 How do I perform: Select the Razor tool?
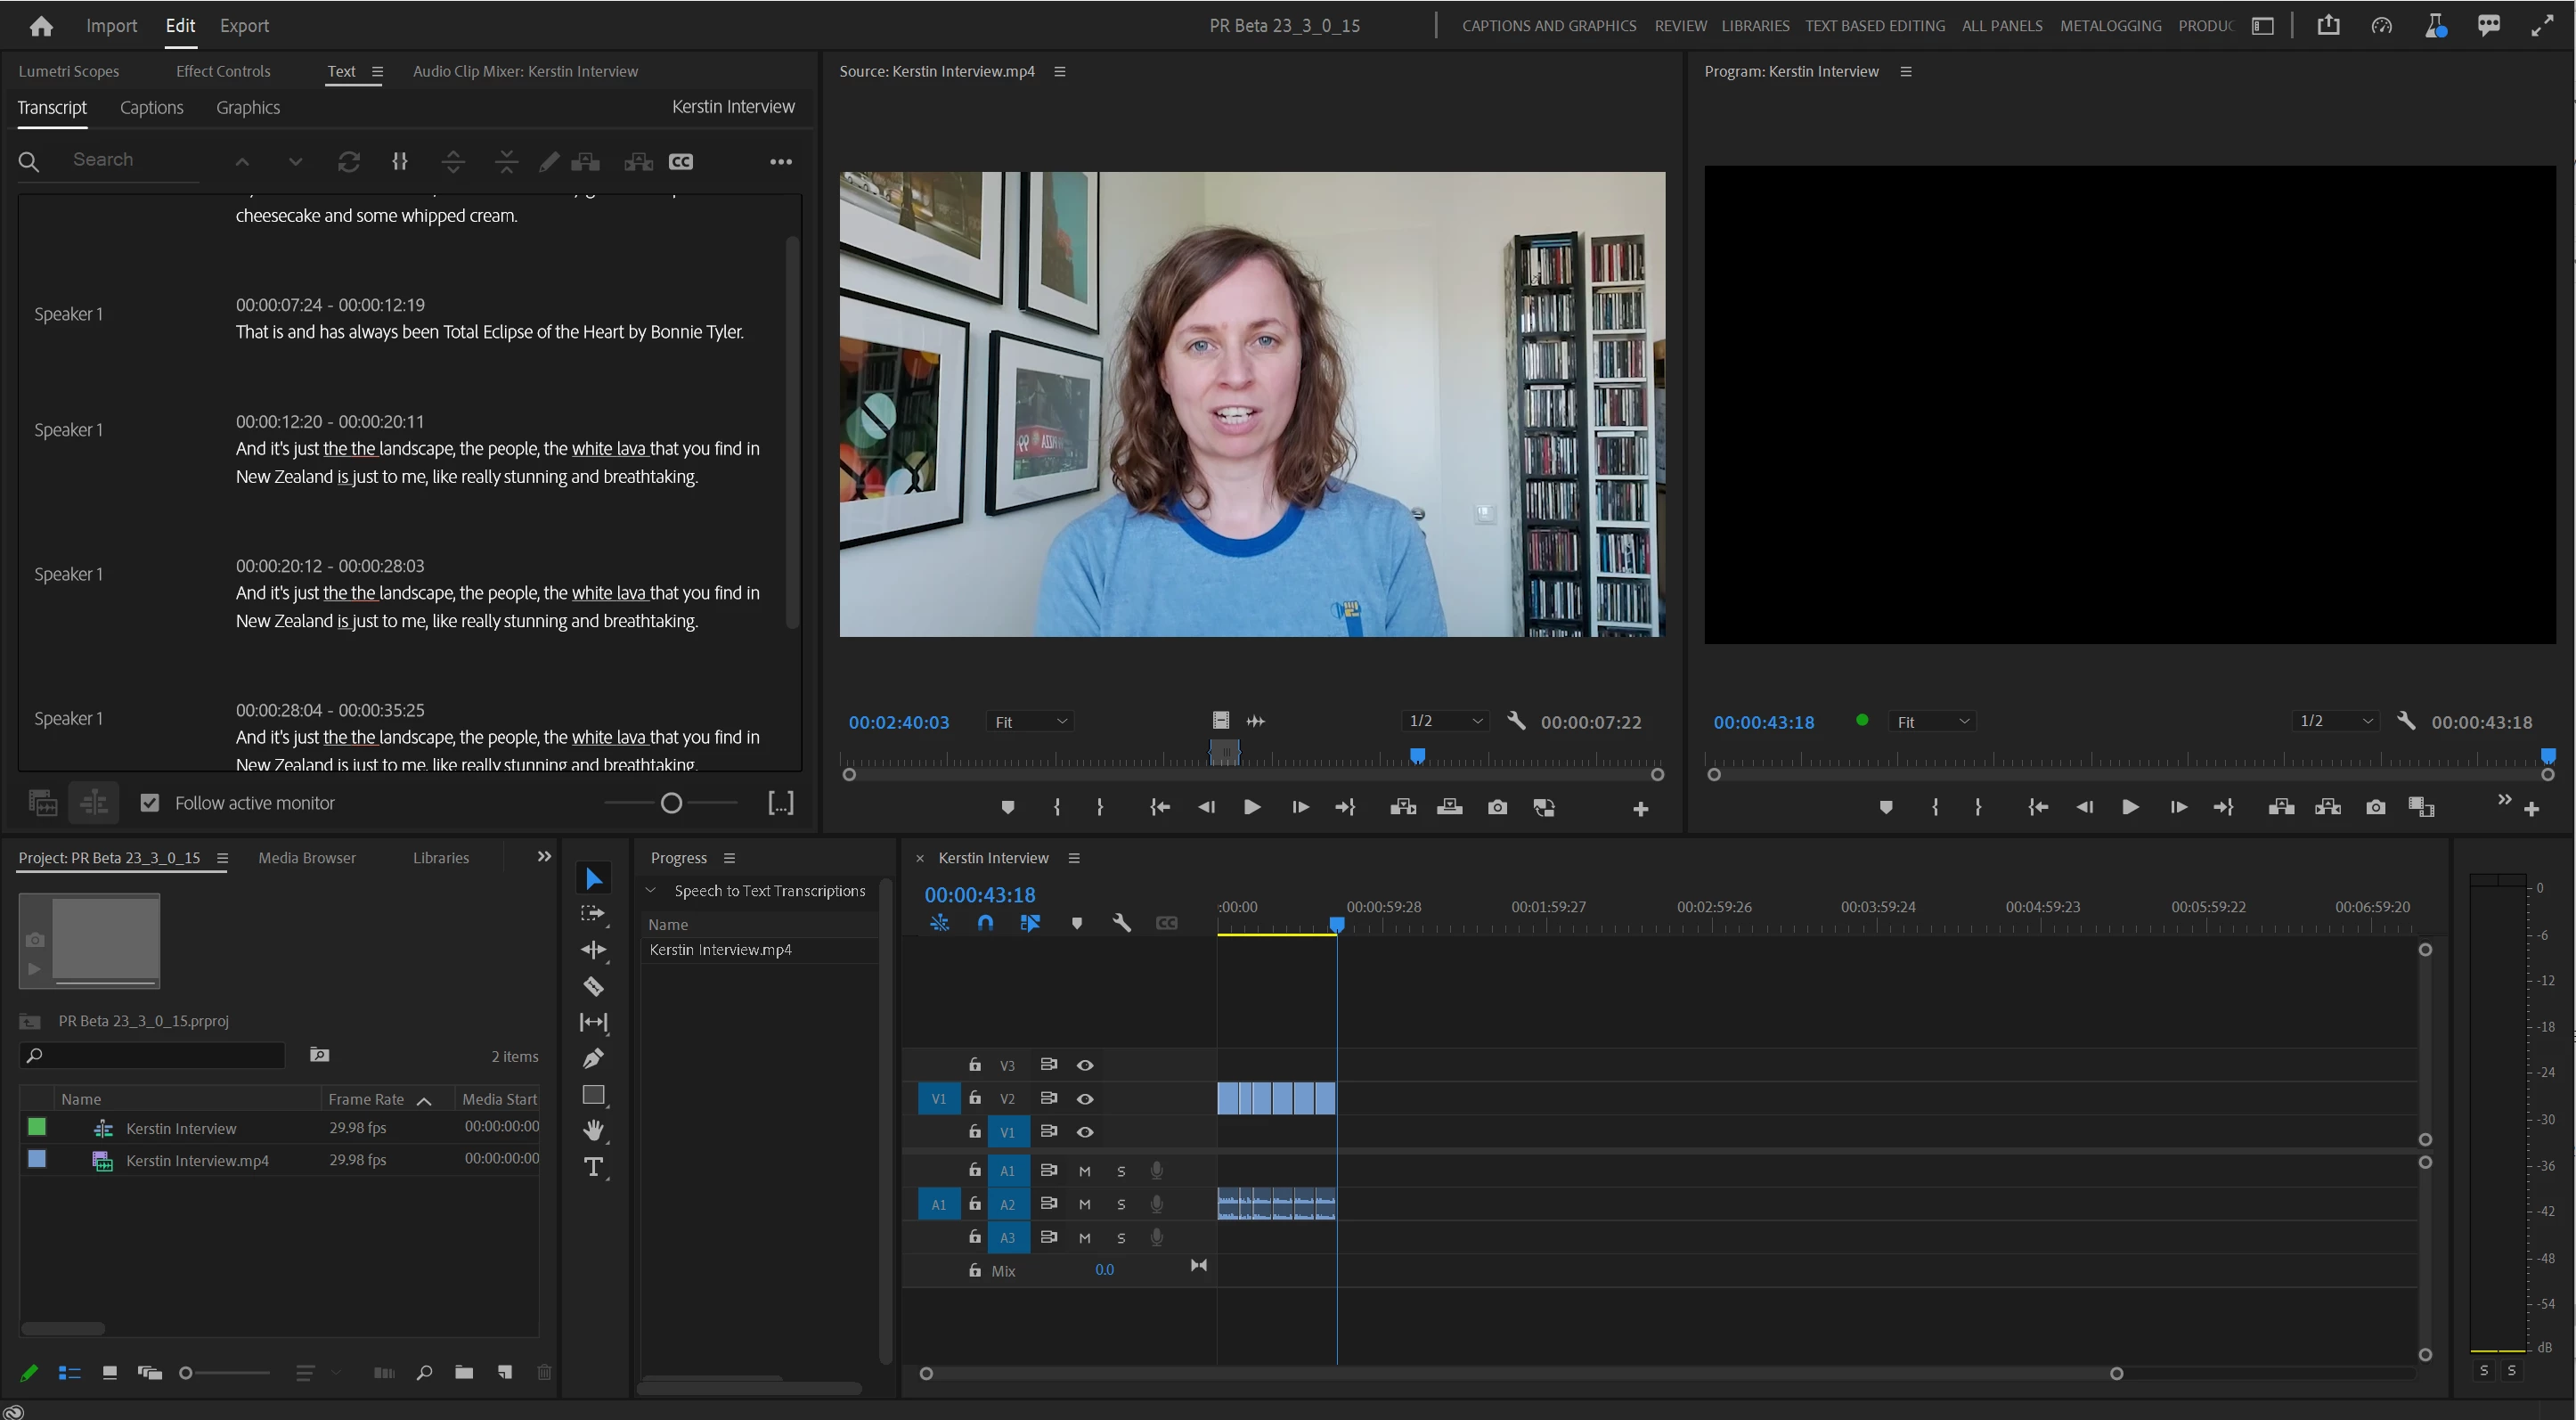coord(593,986)
